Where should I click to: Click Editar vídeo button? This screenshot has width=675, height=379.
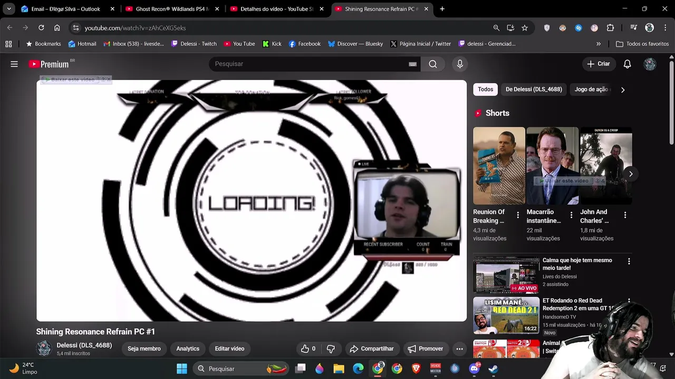click(229, 348)
